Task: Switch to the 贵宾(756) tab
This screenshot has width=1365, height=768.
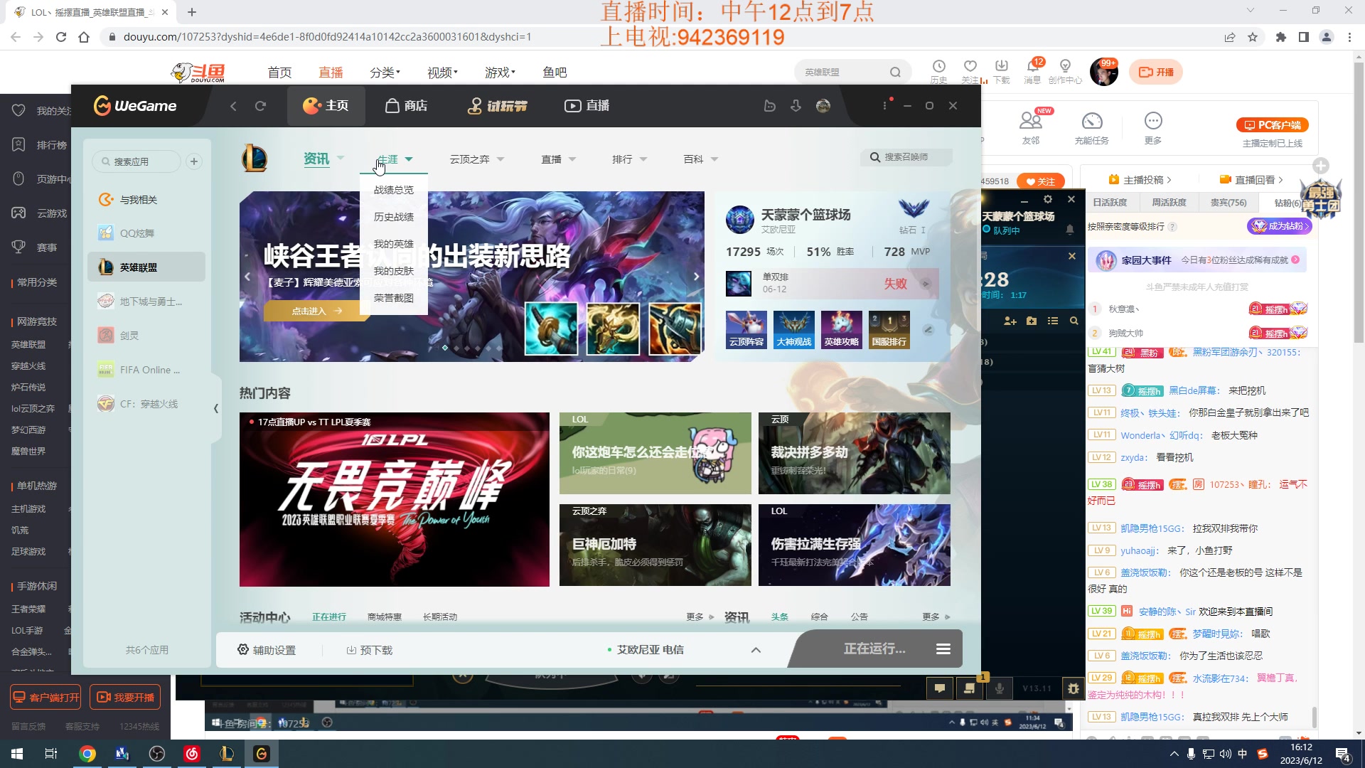Action: [x=1228, y=202]
